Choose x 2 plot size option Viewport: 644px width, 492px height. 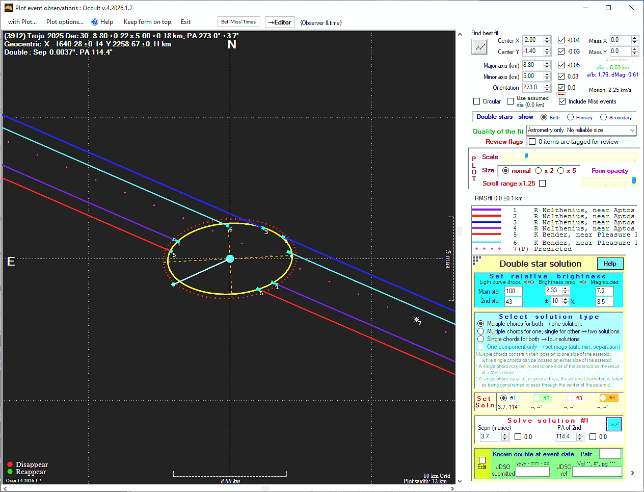(539, 171)
